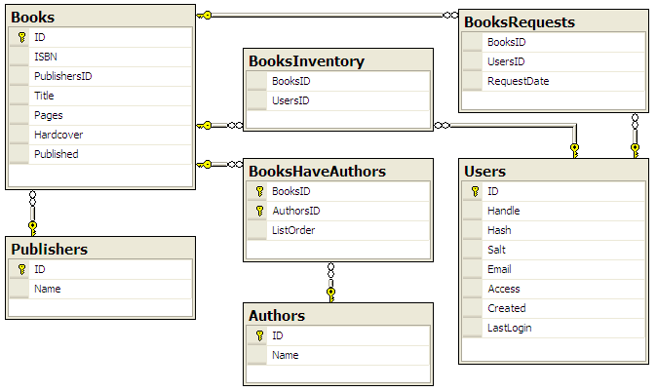Select the Users table title bar
This screenshot has height=392, width=657.
[553, 171]
